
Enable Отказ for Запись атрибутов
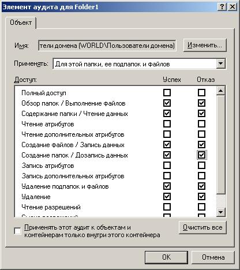pos(201,166)
